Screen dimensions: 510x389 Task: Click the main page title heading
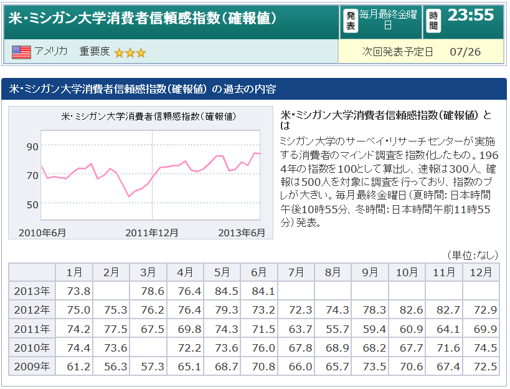143,18
